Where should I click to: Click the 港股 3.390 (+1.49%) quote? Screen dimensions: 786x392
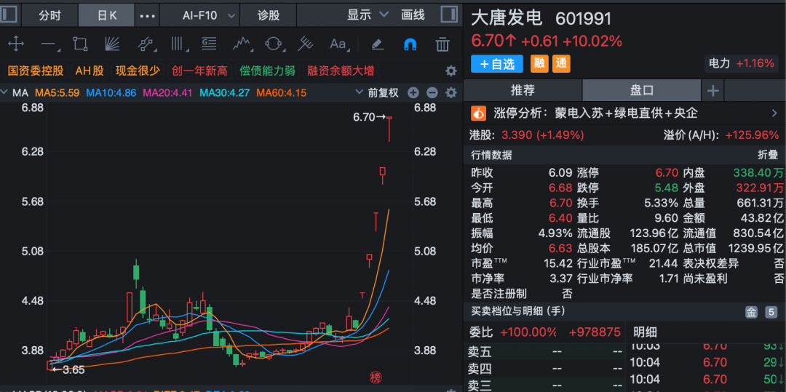(528, 135)
